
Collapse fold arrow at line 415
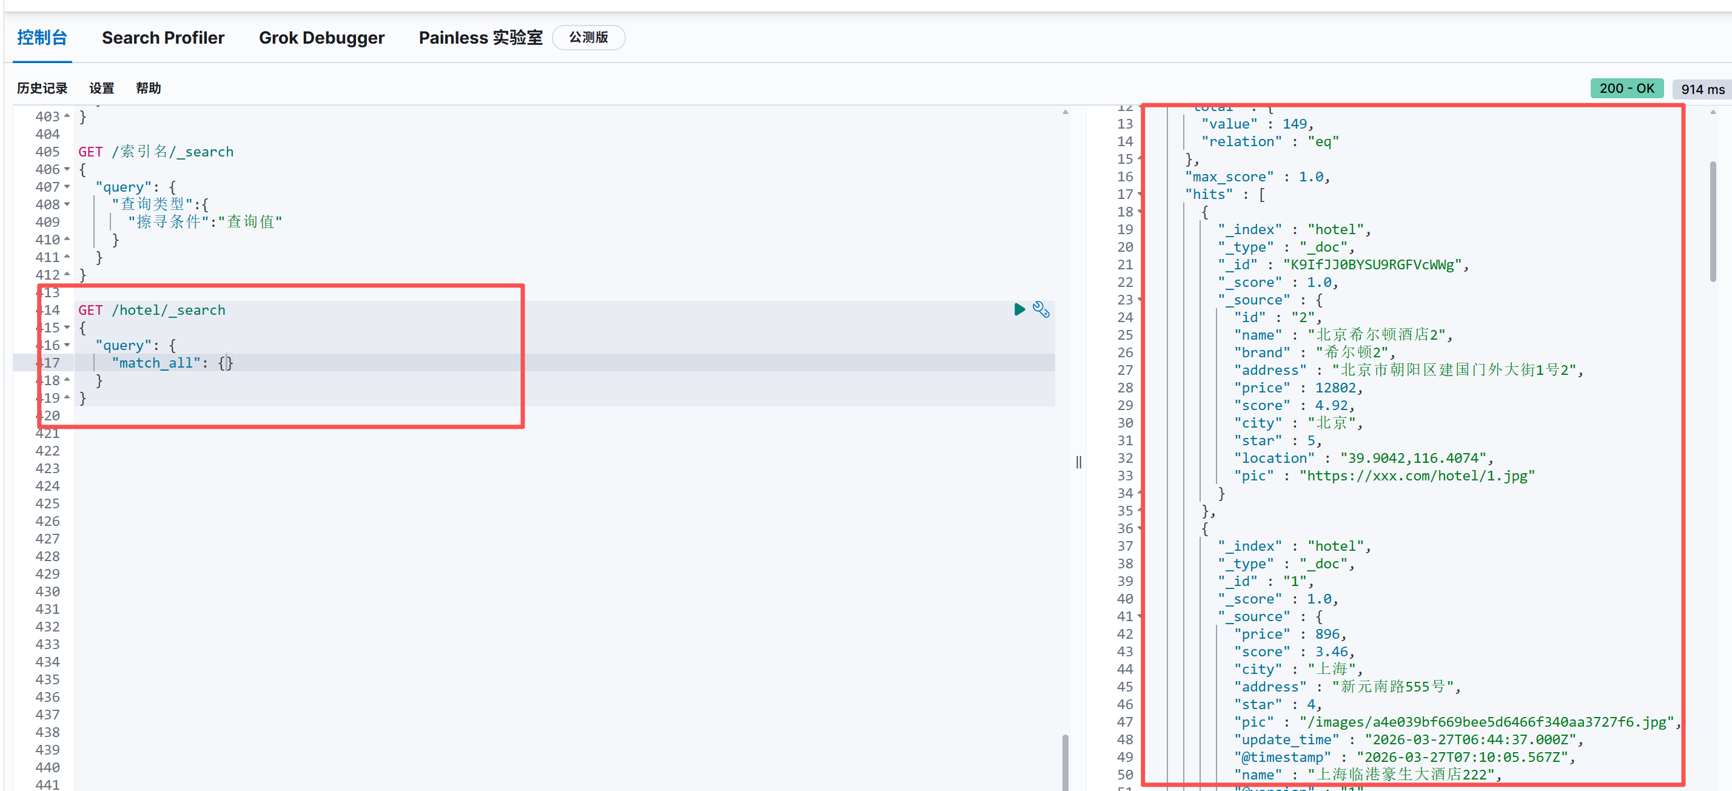pos(67,328)
